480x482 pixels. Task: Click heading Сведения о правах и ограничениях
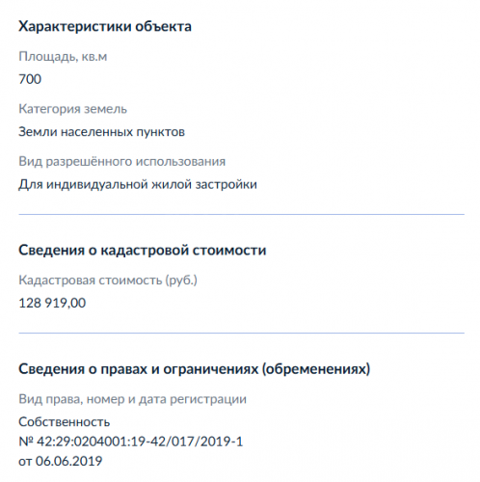[194, 369]
